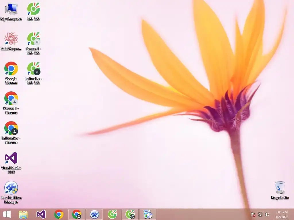The height and width of the screenshot is (220, 294).
Task: Select Free Partition Manager desktop shortcut
Action: 11,192
